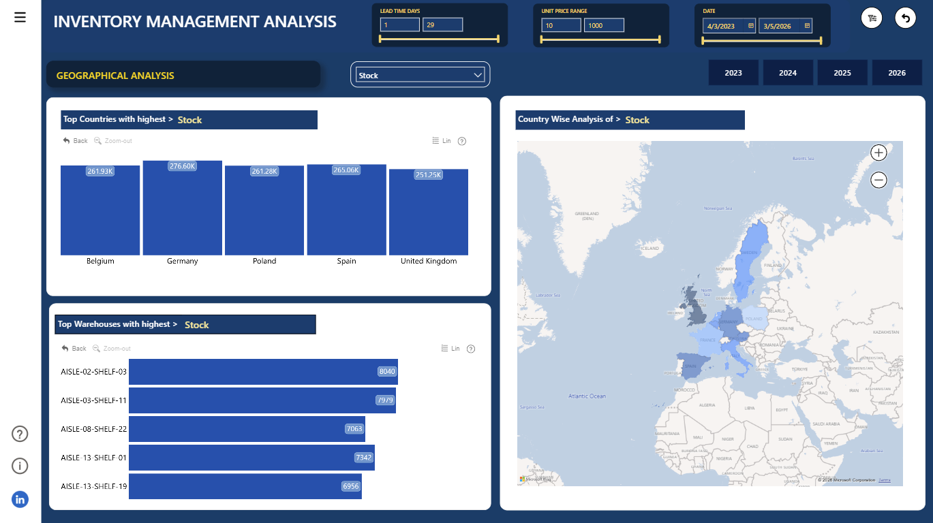The image size is (933, 523).
Task: Open the help question mark sidebar icon
Action: [x=20, y=434]
